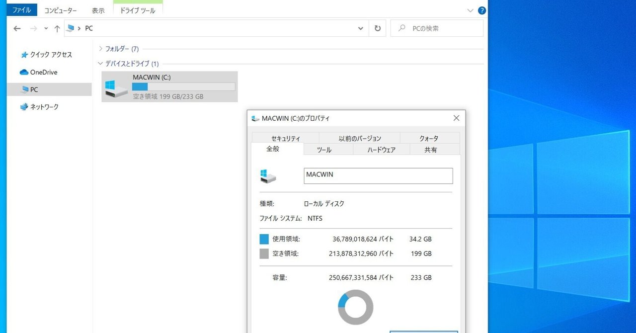The width and height of the screenshot is (636, 333).
Task: Click the MACWIN (C:) drive label
Action: [x=152, y=78]
